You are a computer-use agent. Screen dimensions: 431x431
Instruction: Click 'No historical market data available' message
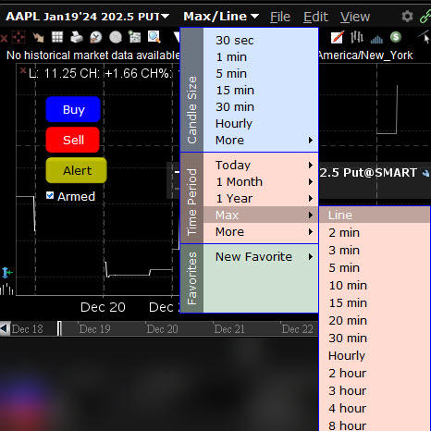point(93,55)
